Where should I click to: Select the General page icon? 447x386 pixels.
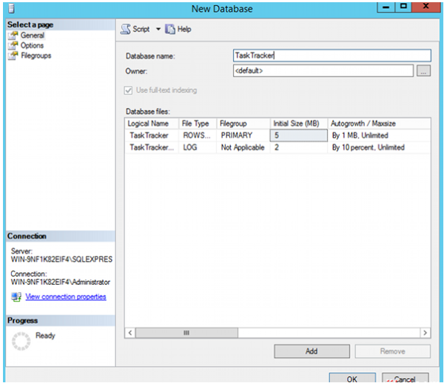click(x=13, y=35)
